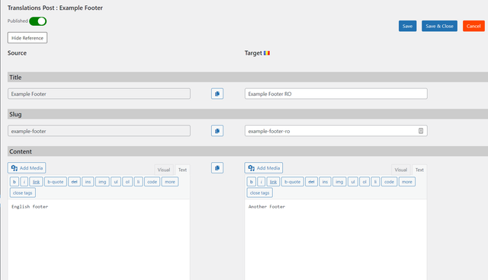This screenshot has height=280, width=488.
Task: Click the Romanian flag next to Target
Action: pyautogui.click(x=267, y=53)
